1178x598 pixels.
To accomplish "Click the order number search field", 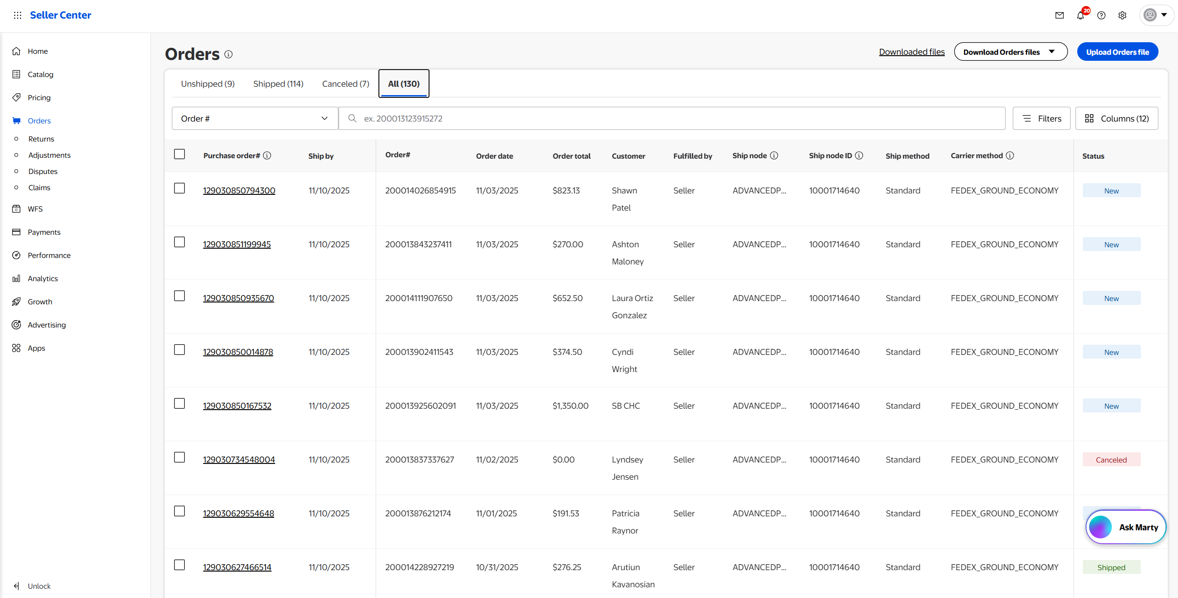I will click(x=672, y=118).
